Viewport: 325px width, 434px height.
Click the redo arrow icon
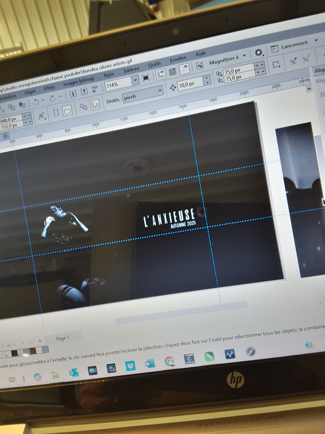[53, 99]
